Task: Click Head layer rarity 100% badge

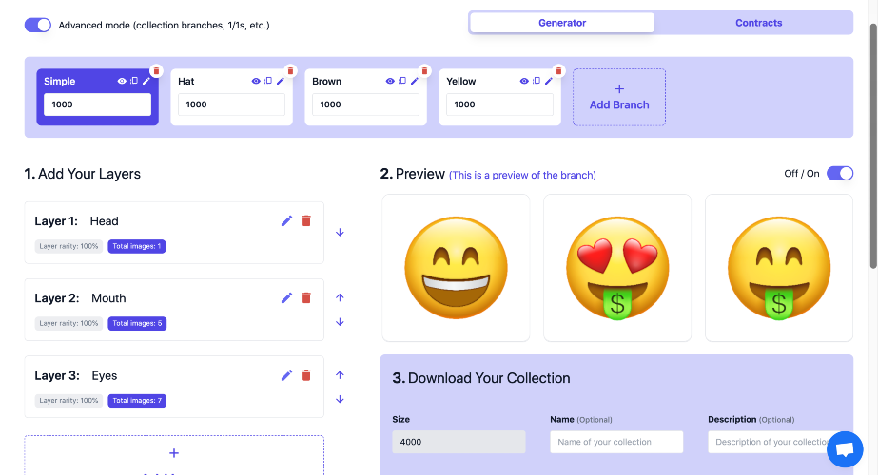Action: tap(68, 246)
